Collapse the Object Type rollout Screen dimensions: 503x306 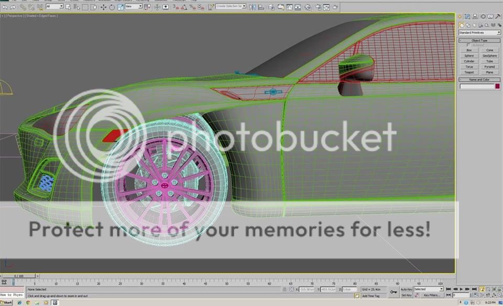pos(479,40)
